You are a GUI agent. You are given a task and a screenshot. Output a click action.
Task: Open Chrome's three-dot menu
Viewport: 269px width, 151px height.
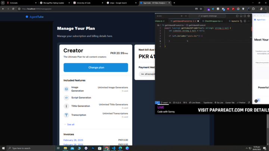266,9
